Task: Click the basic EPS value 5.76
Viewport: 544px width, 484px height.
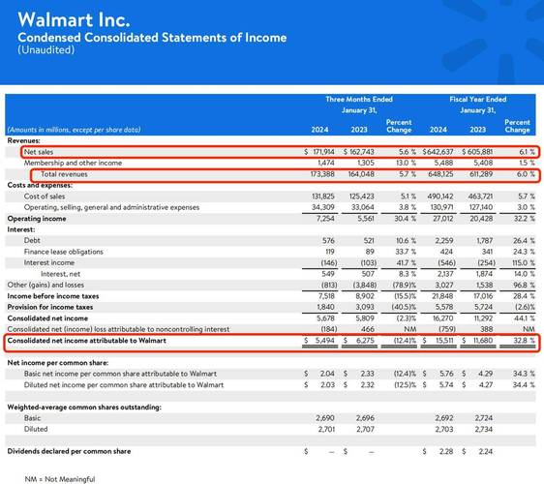Action: (446, 374)
